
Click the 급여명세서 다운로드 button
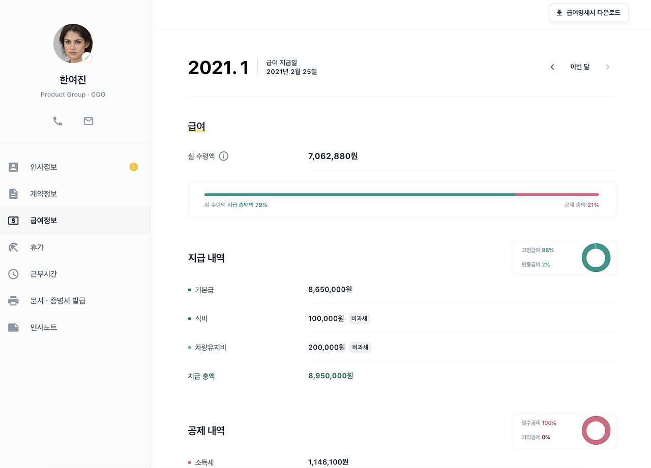pos(589,13)
